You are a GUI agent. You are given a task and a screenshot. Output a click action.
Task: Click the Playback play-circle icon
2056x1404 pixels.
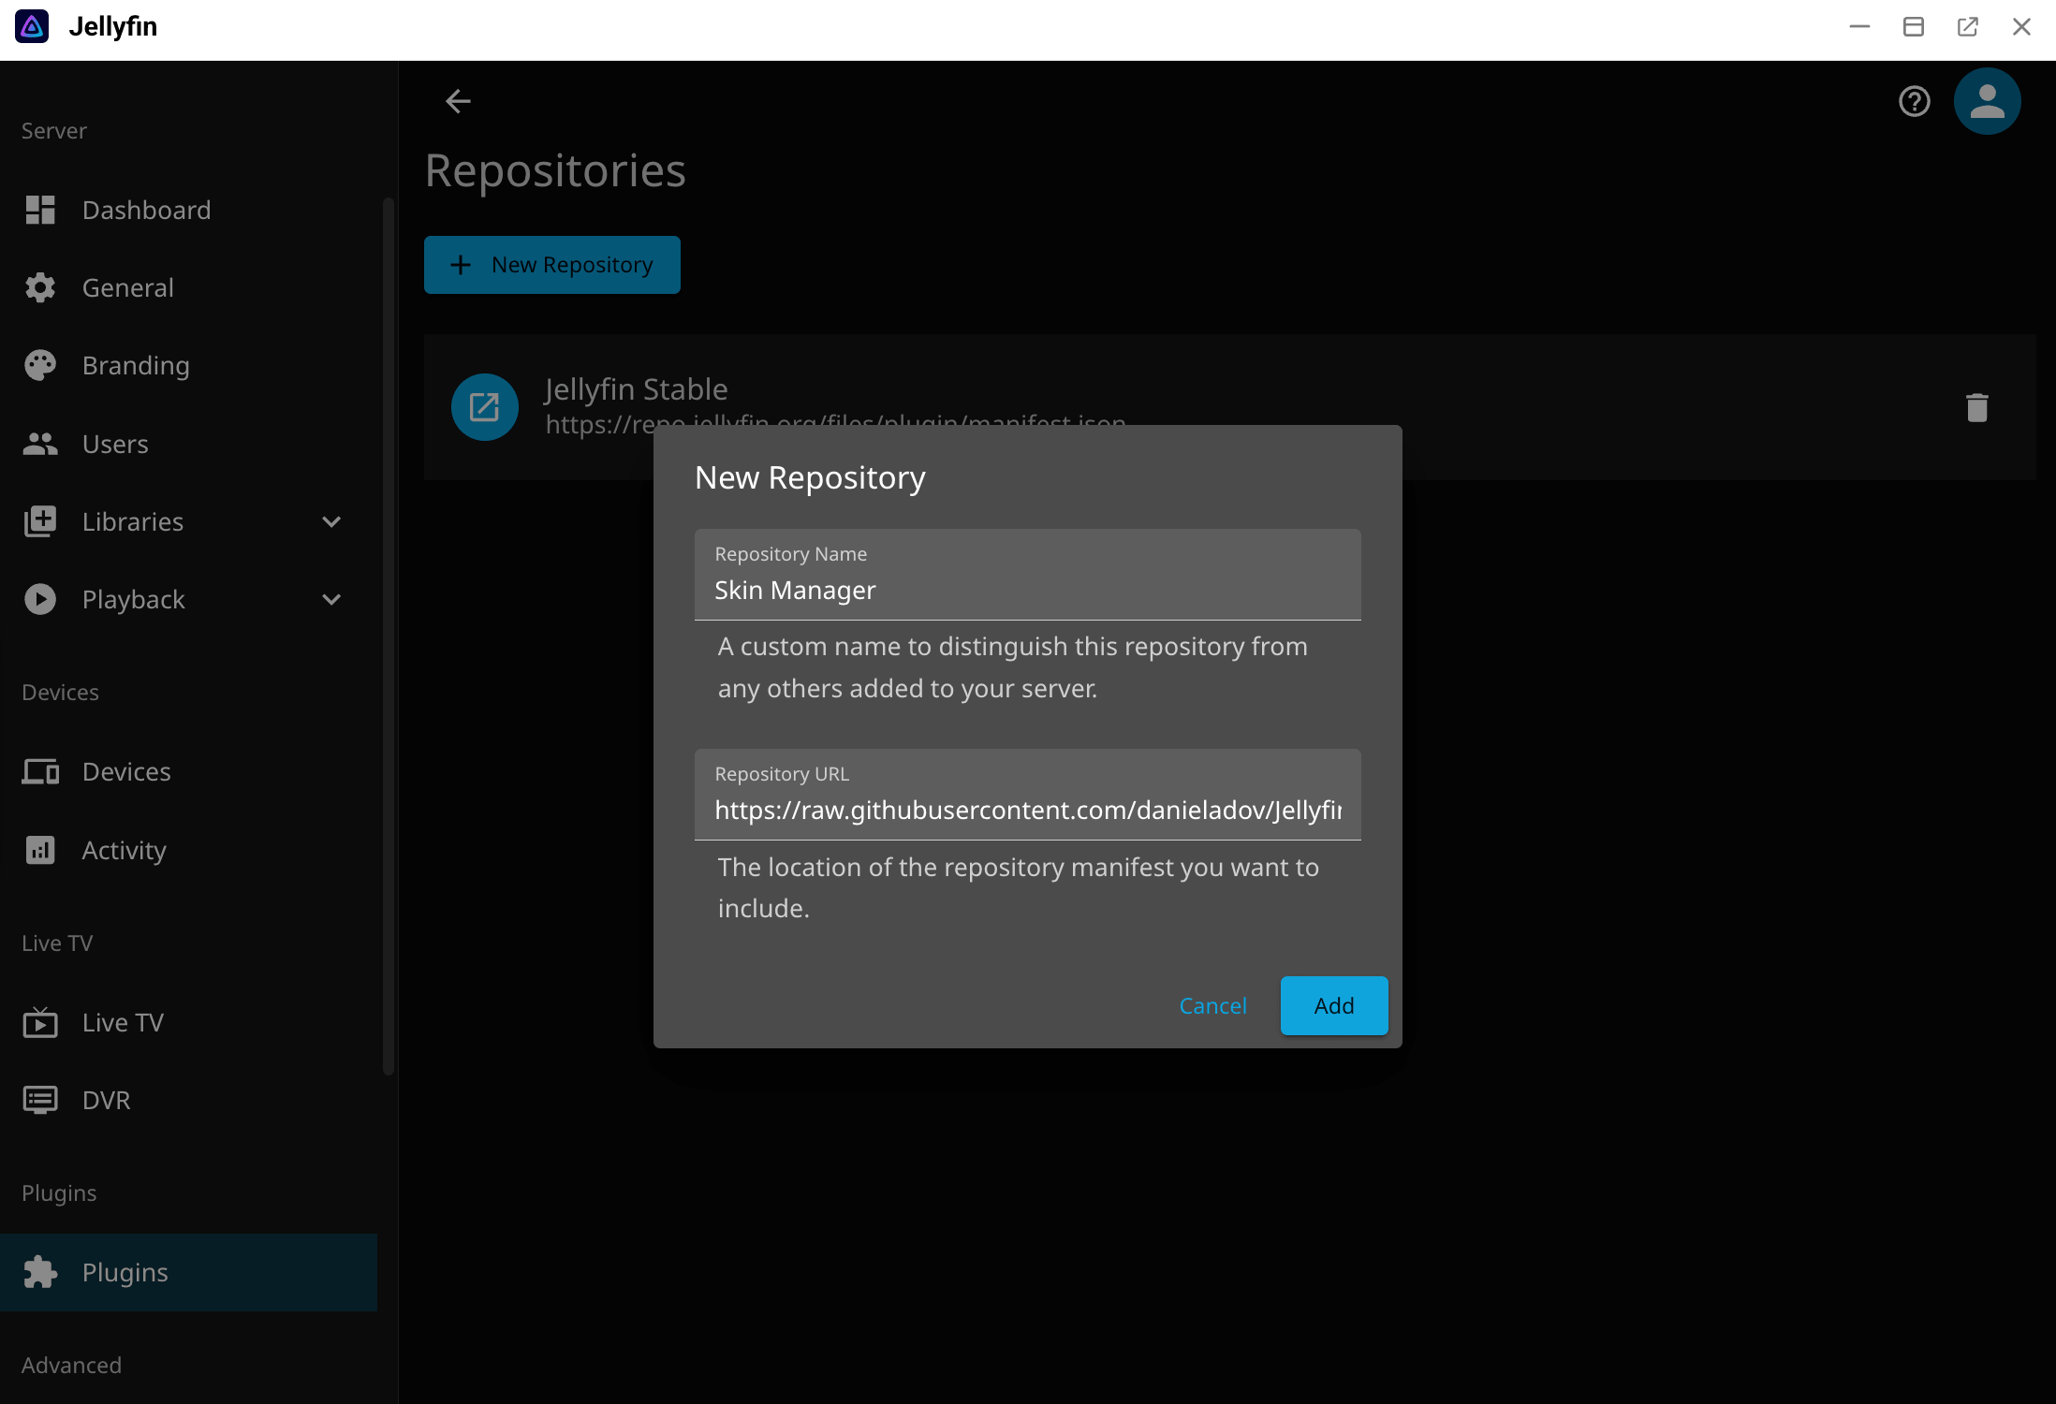40,599
